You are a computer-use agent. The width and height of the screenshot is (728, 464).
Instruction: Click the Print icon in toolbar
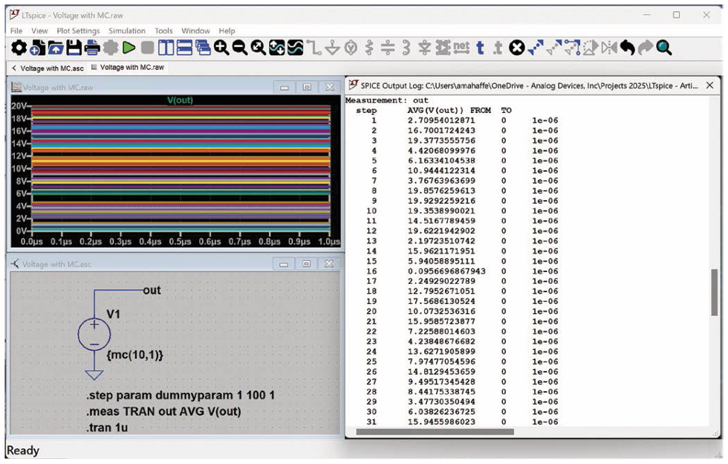click(92, 48)
